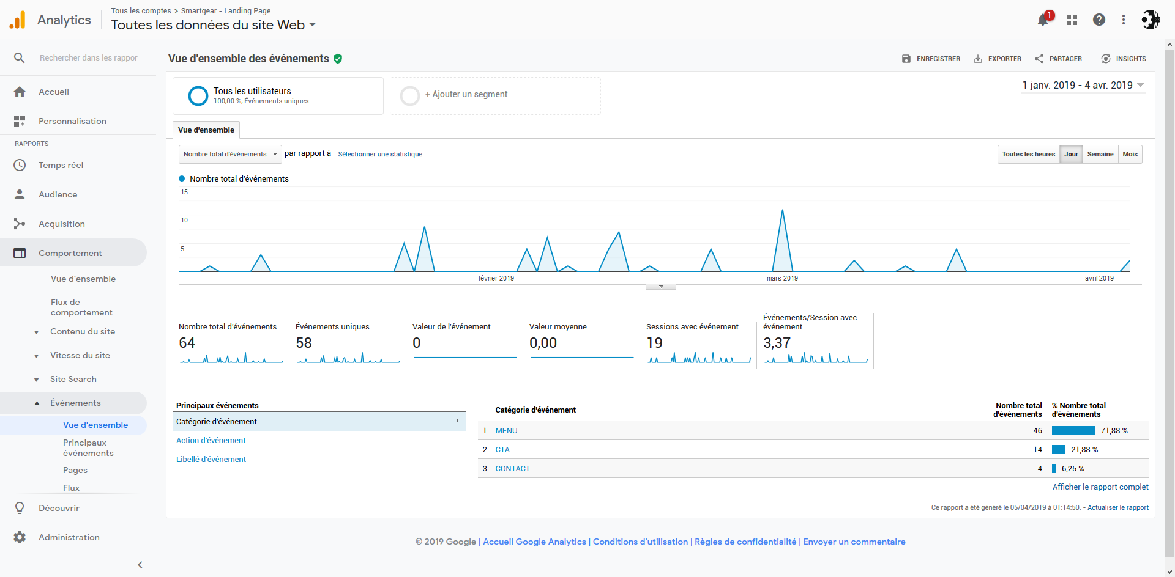
Task: Click Tous les comptes breadcrumb
Action: (141, 11)
